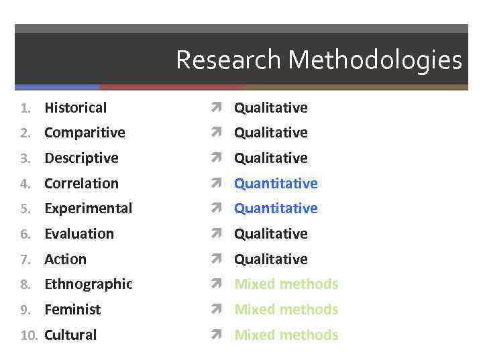The width and height of the screenshot is (483, 362).
Task: Click the Feminist list item
Action: pos(72,310)
